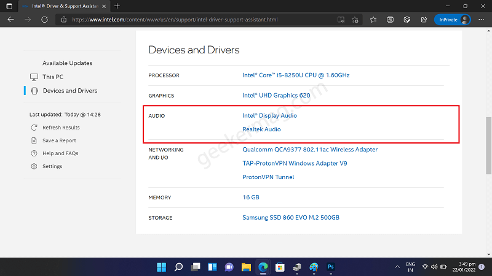Click the Last updated Today @ 14:28 text

tap(65, 115)
